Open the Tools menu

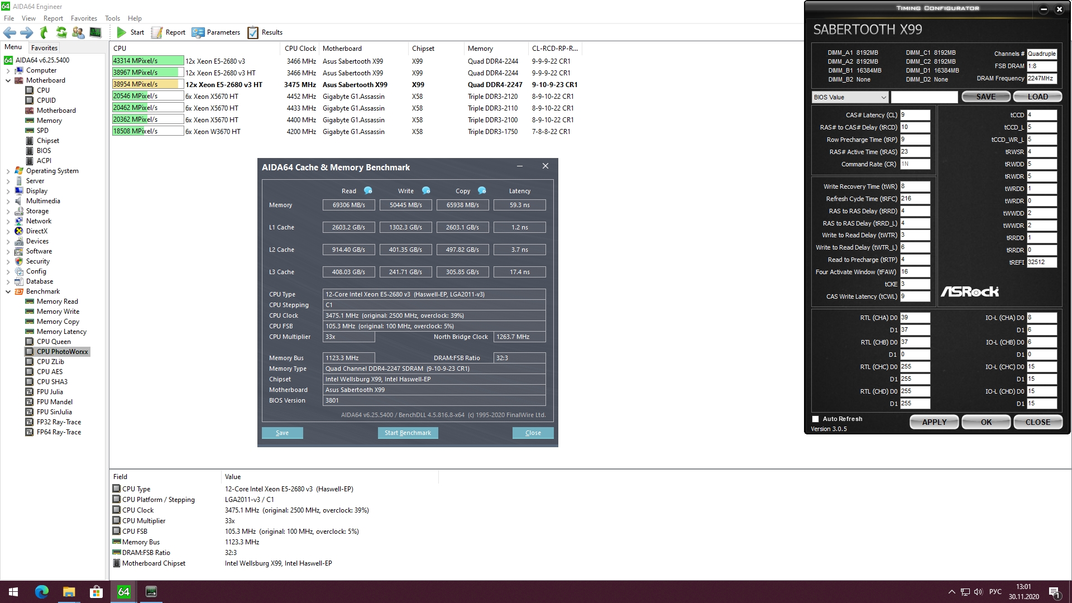click(x=112, y=18)
